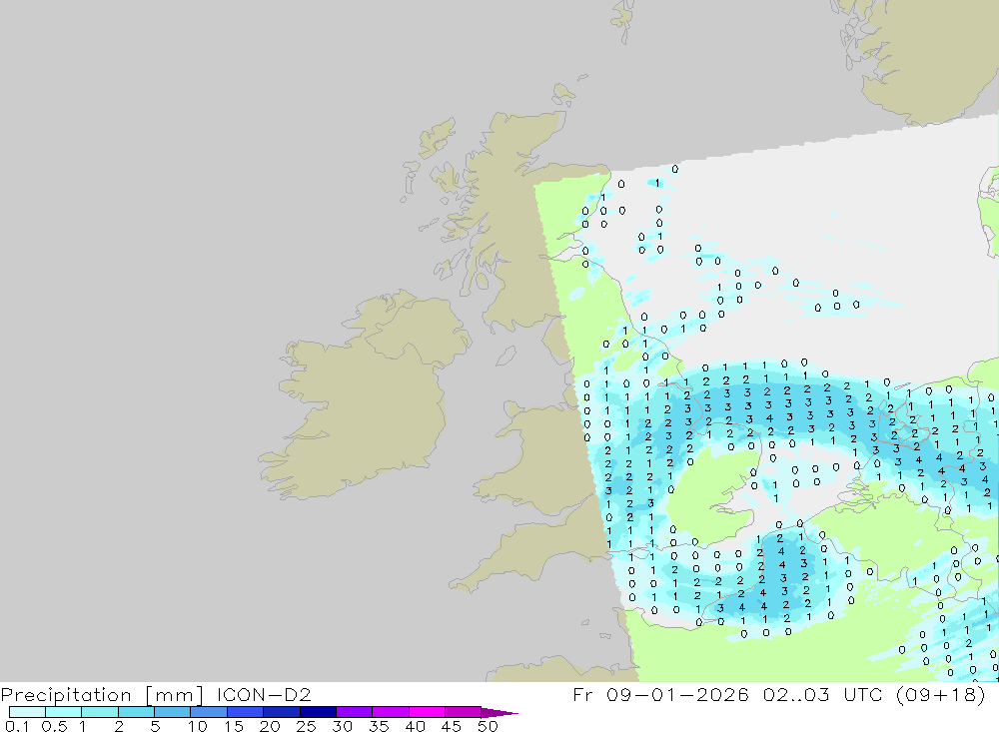Click the legend label '10'

[197, 726]
